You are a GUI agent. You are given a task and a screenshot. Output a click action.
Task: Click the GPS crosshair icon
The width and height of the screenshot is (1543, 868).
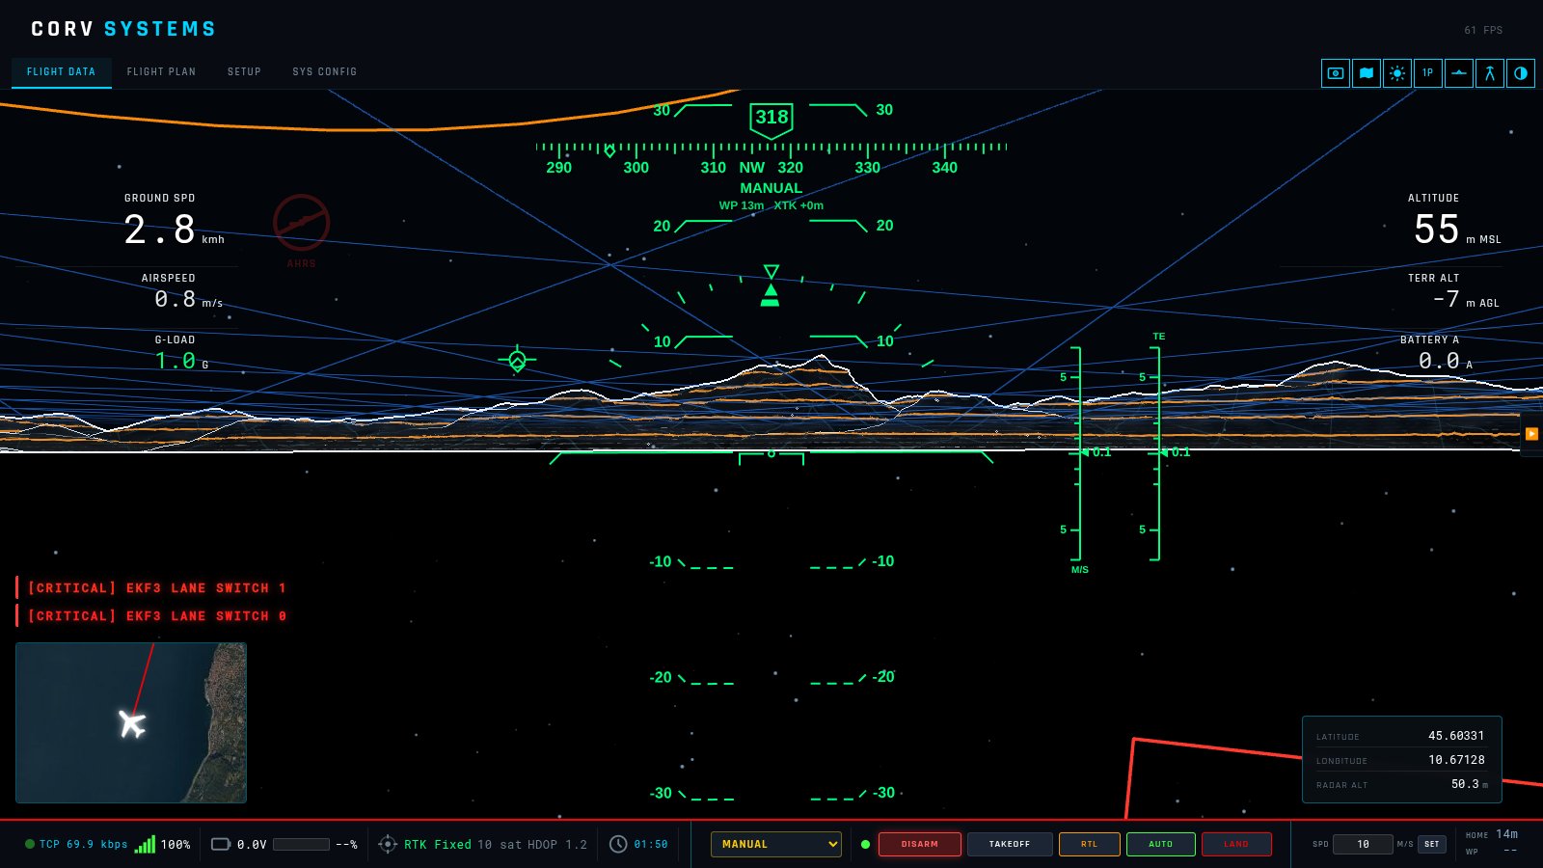(x=388, y=844)
